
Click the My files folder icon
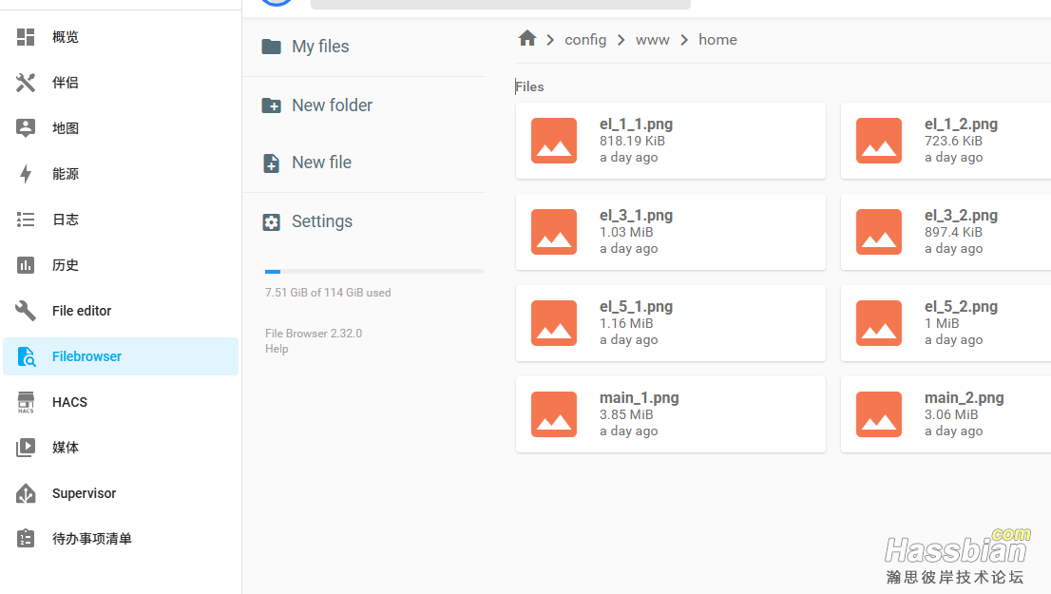(x=272, y=47)
